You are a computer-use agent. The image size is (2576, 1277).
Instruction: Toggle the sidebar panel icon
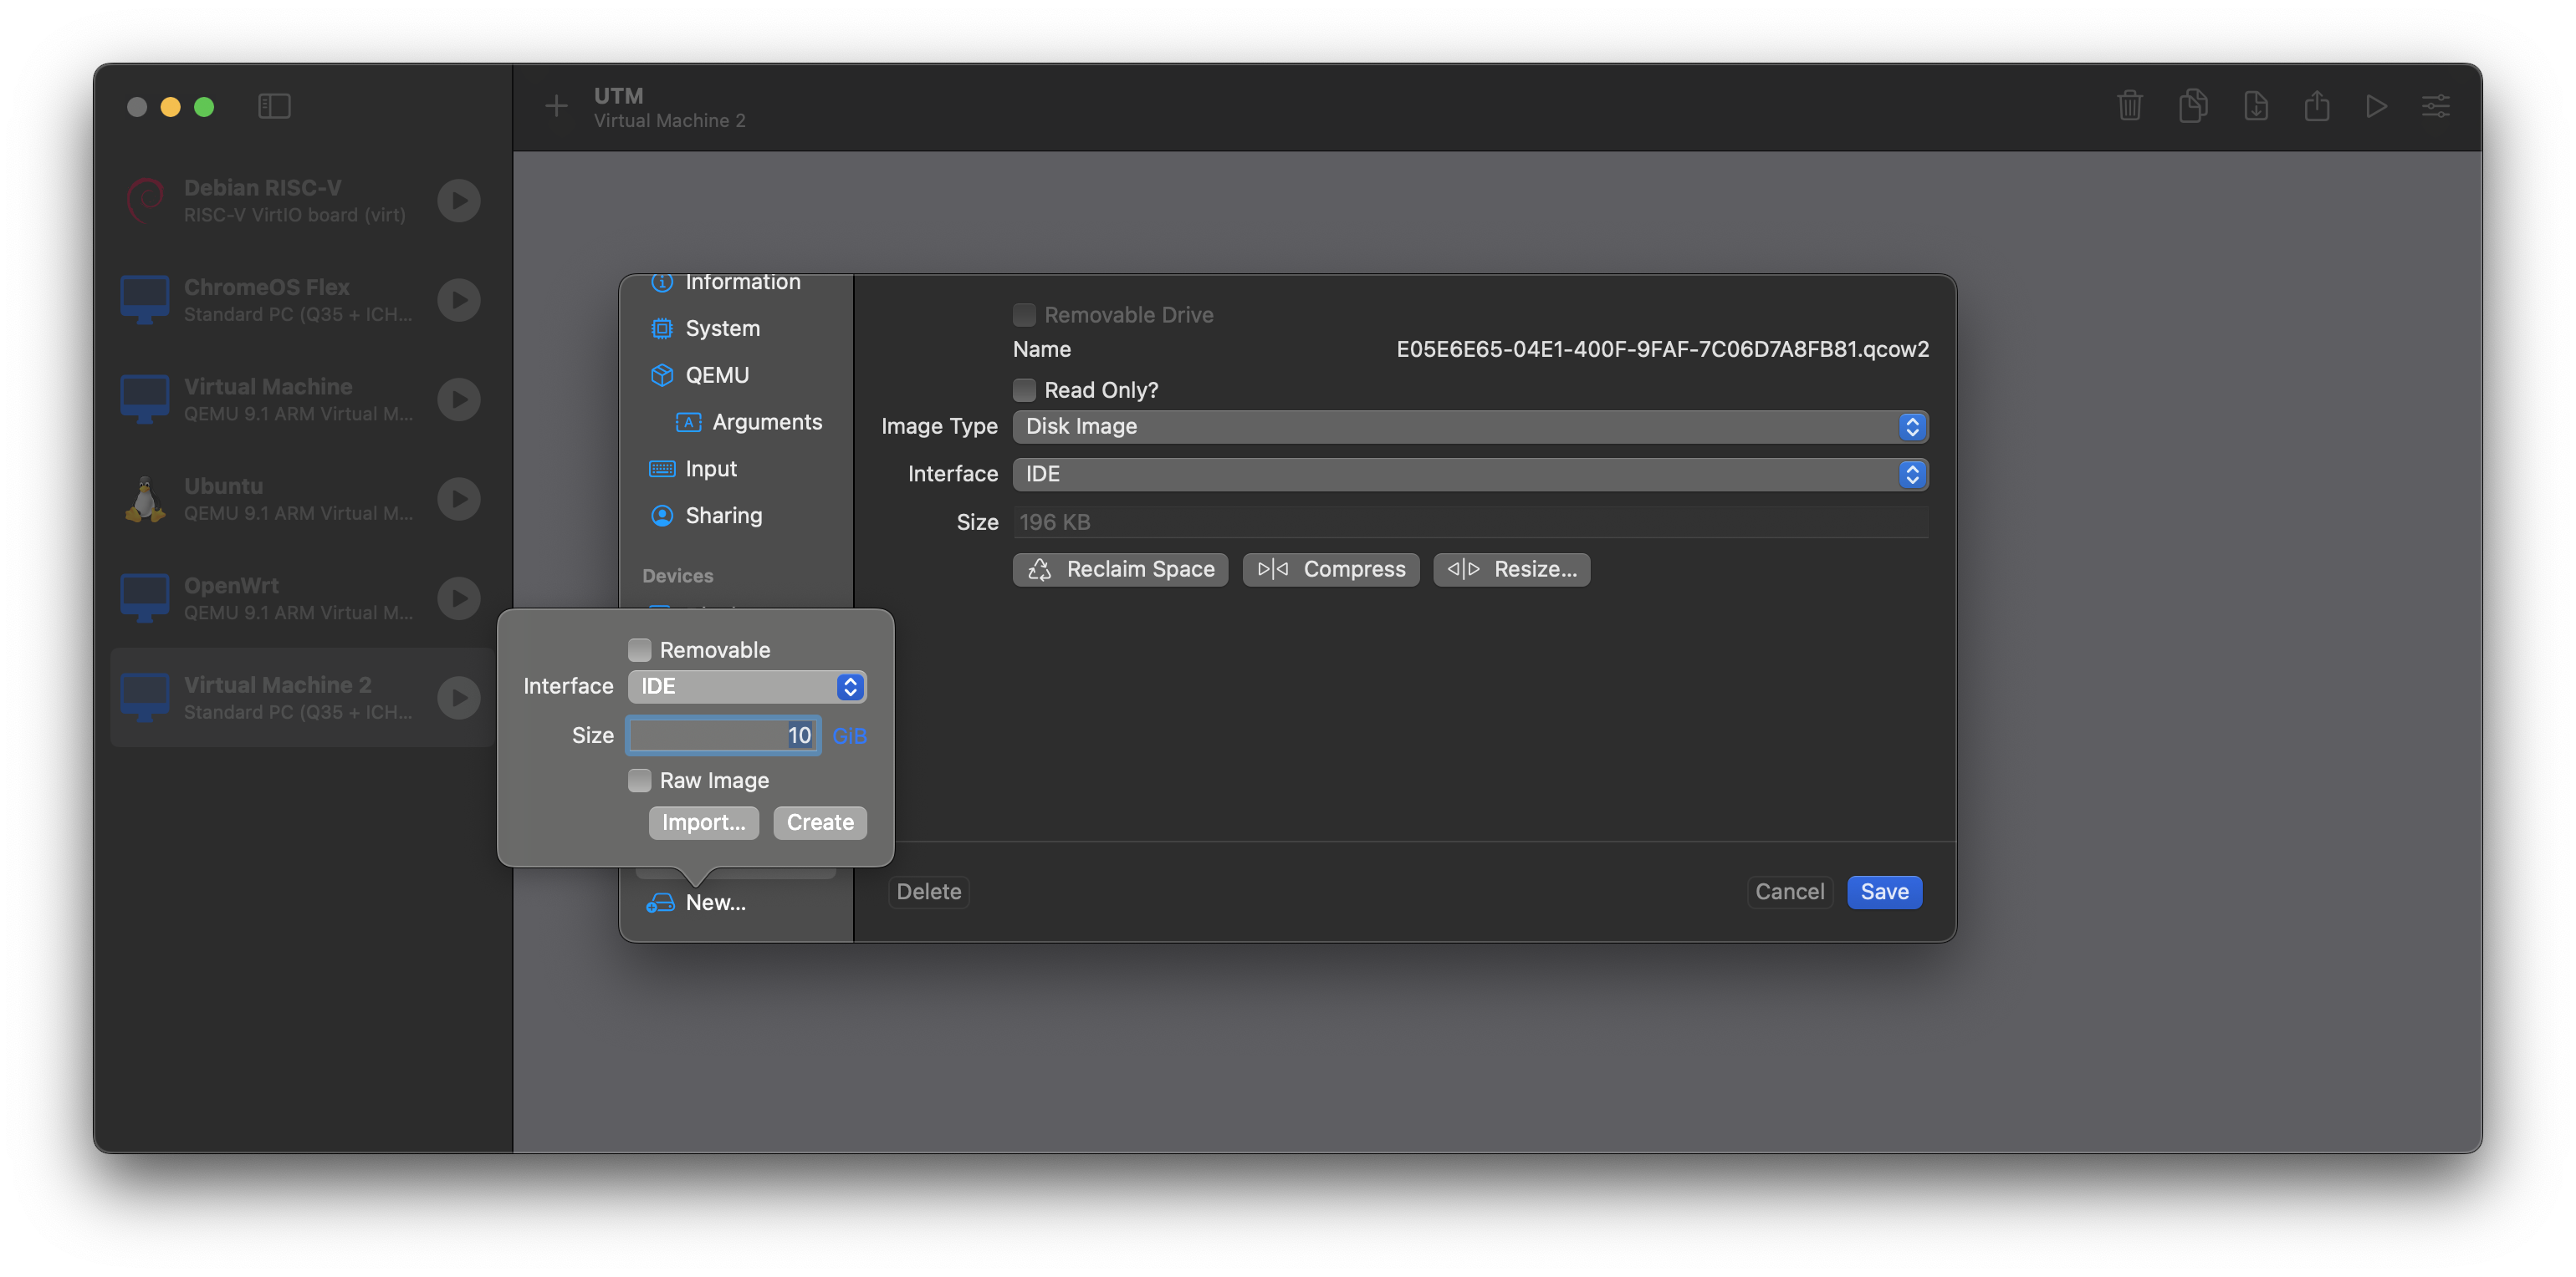click(x=274, y=106)
